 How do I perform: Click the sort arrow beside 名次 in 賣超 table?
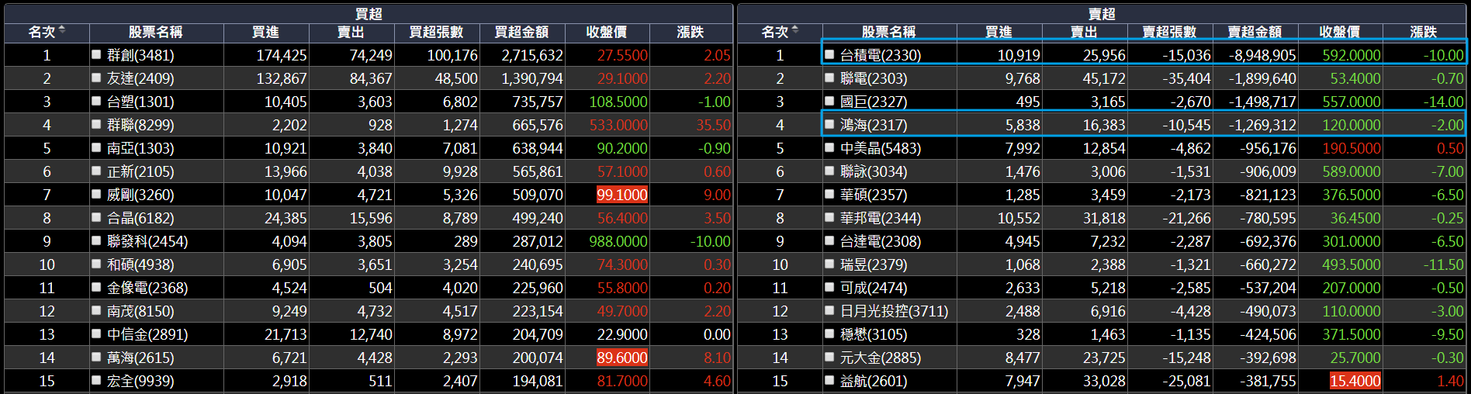pyautogui.click(x=795, y=30)
